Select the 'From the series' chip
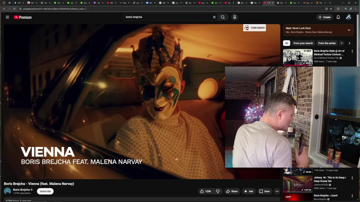The image size is (360, 202). (327, 43)
